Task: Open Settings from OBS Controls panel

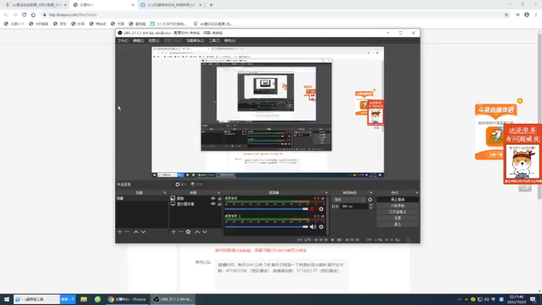Action: point(398,218)
